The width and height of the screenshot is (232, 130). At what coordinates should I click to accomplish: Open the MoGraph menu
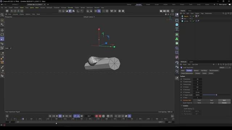(x=49, y=8)
